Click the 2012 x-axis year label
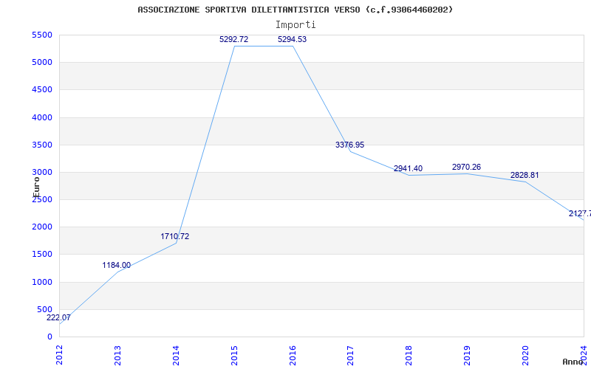Screen dimensions: 591x369 tap(60, 356)
